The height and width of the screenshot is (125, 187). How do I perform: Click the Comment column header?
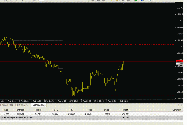(177, 110)
